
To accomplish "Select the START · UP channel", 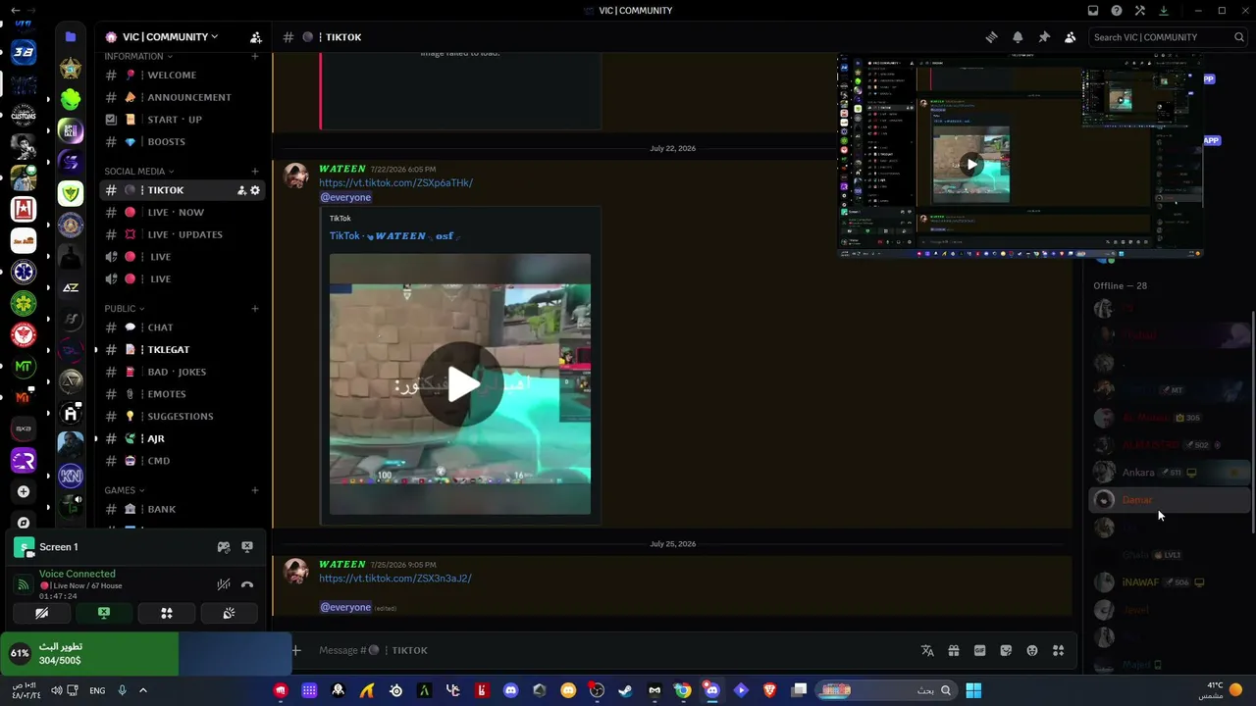I will pyautogui.click(x=182, y=120).
